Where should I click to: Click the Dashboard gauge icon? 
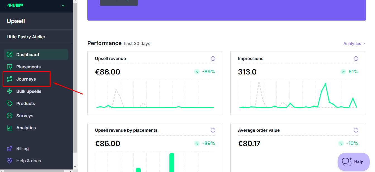click(9, 54)
